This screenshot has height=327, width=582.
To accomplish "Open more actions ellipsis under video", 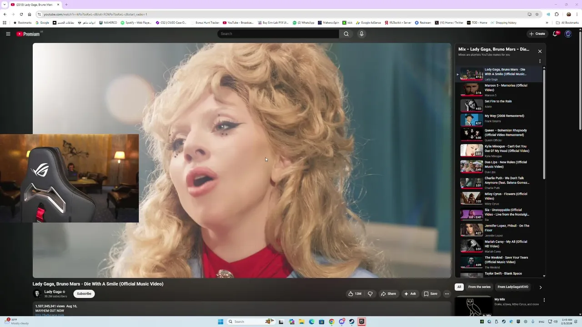I will click(x=447, y=294).
